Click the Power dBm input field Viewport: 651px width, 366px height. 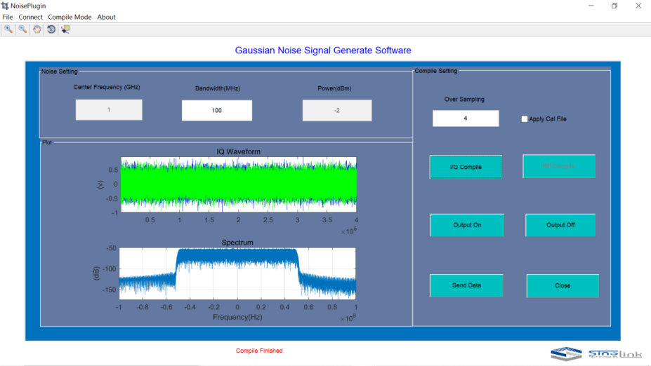coord(337,110)
